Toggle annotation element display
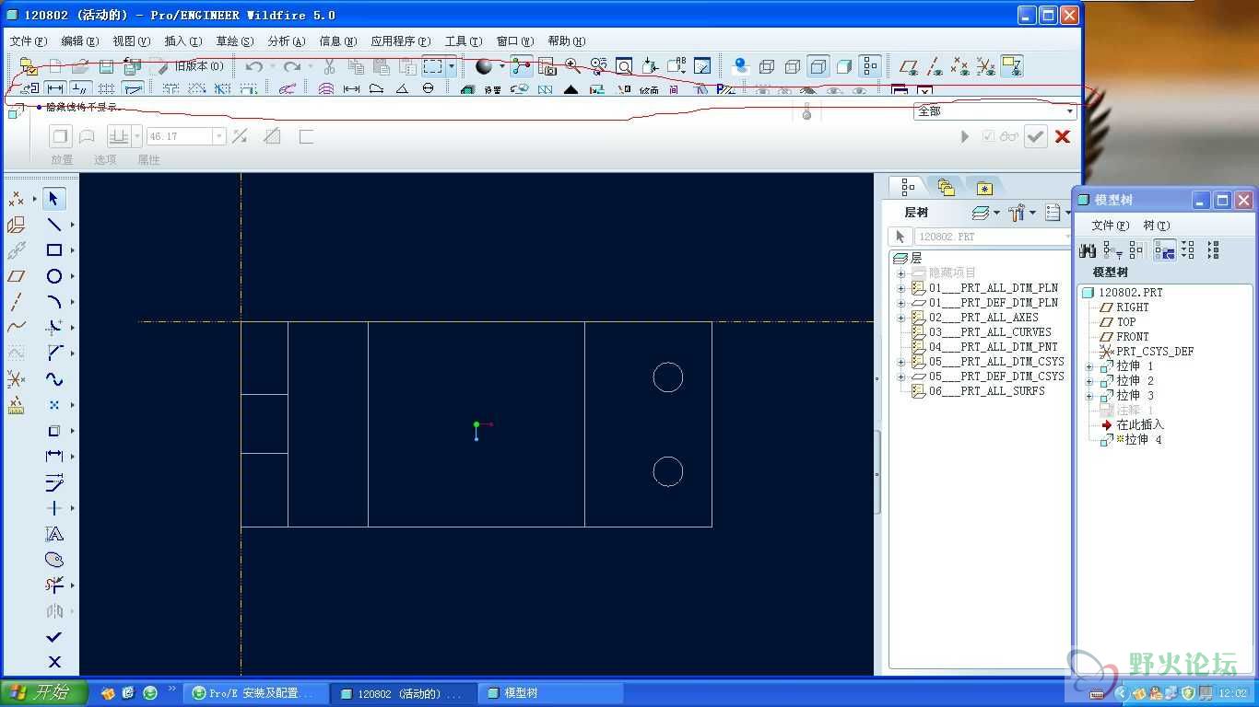1259x707 pixels. coord(1012,66)
